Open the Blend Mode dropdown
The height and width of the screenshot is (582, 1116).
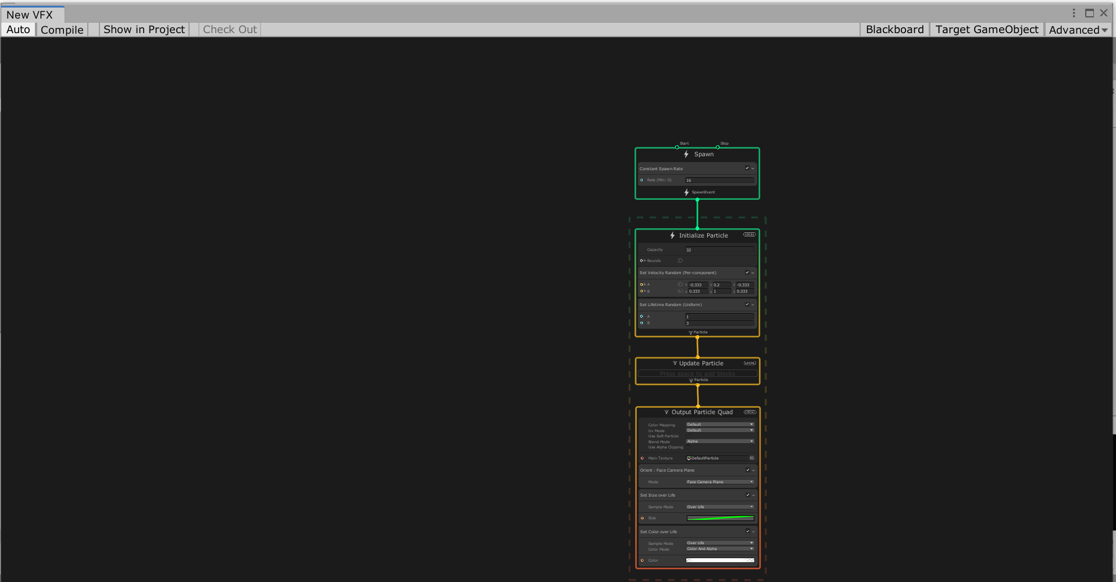coord(720,441)
